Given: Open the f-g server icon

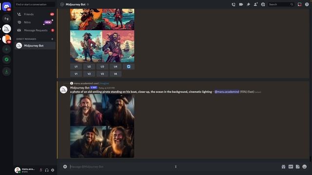Looking at the screenshot, I should 6,18.
